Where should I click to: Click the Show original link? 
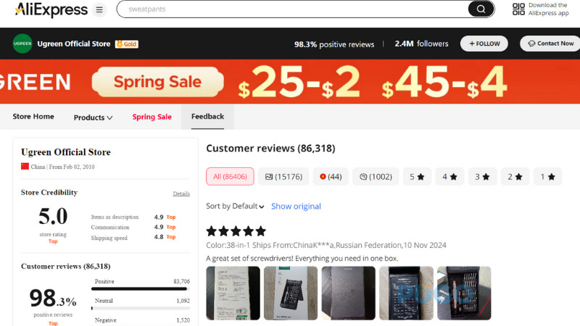(296, 206)
